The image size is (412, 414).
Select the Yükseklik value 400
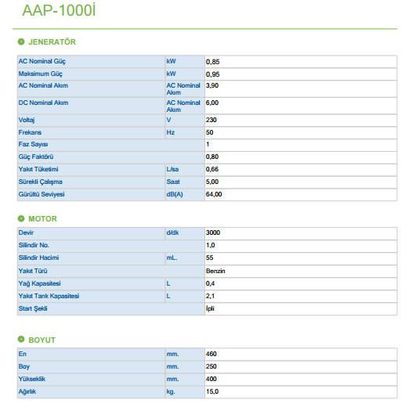[x=211, y=379]
